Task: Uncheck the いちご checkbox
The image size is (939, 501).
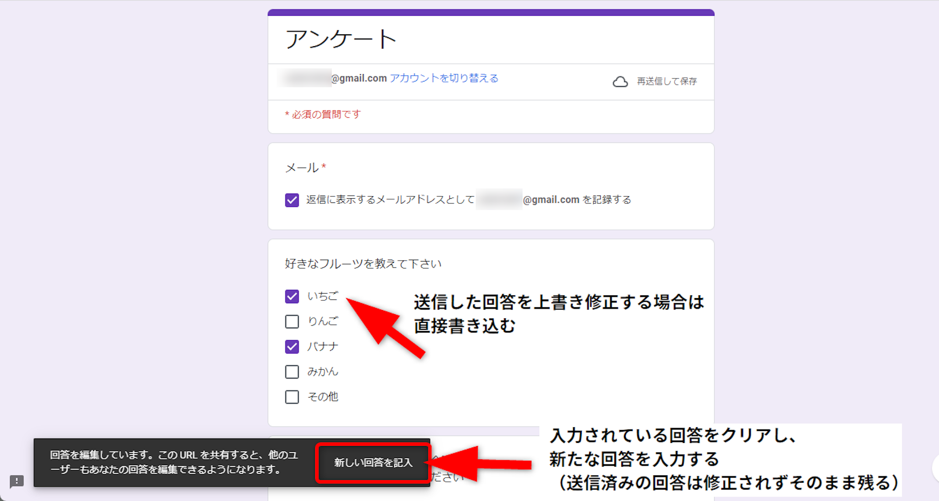Action: pyautogui.click(x=292, y=296)
